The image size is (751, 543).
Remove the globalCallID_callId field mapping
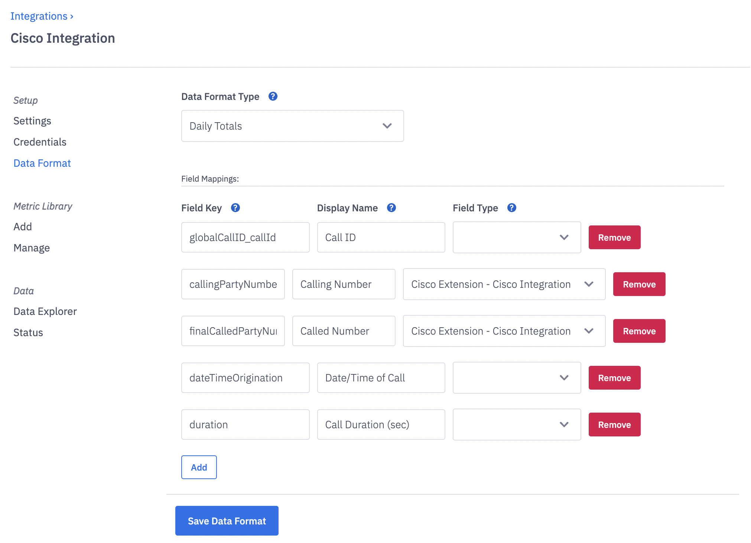click(x=614, y=237)
